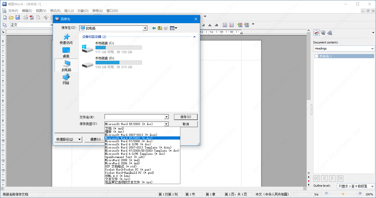Viewport: 376px width, 198px height.
Task: Click the 桌面 desktop shortcut
Action: pyautogui.click(x=66, y=52)
